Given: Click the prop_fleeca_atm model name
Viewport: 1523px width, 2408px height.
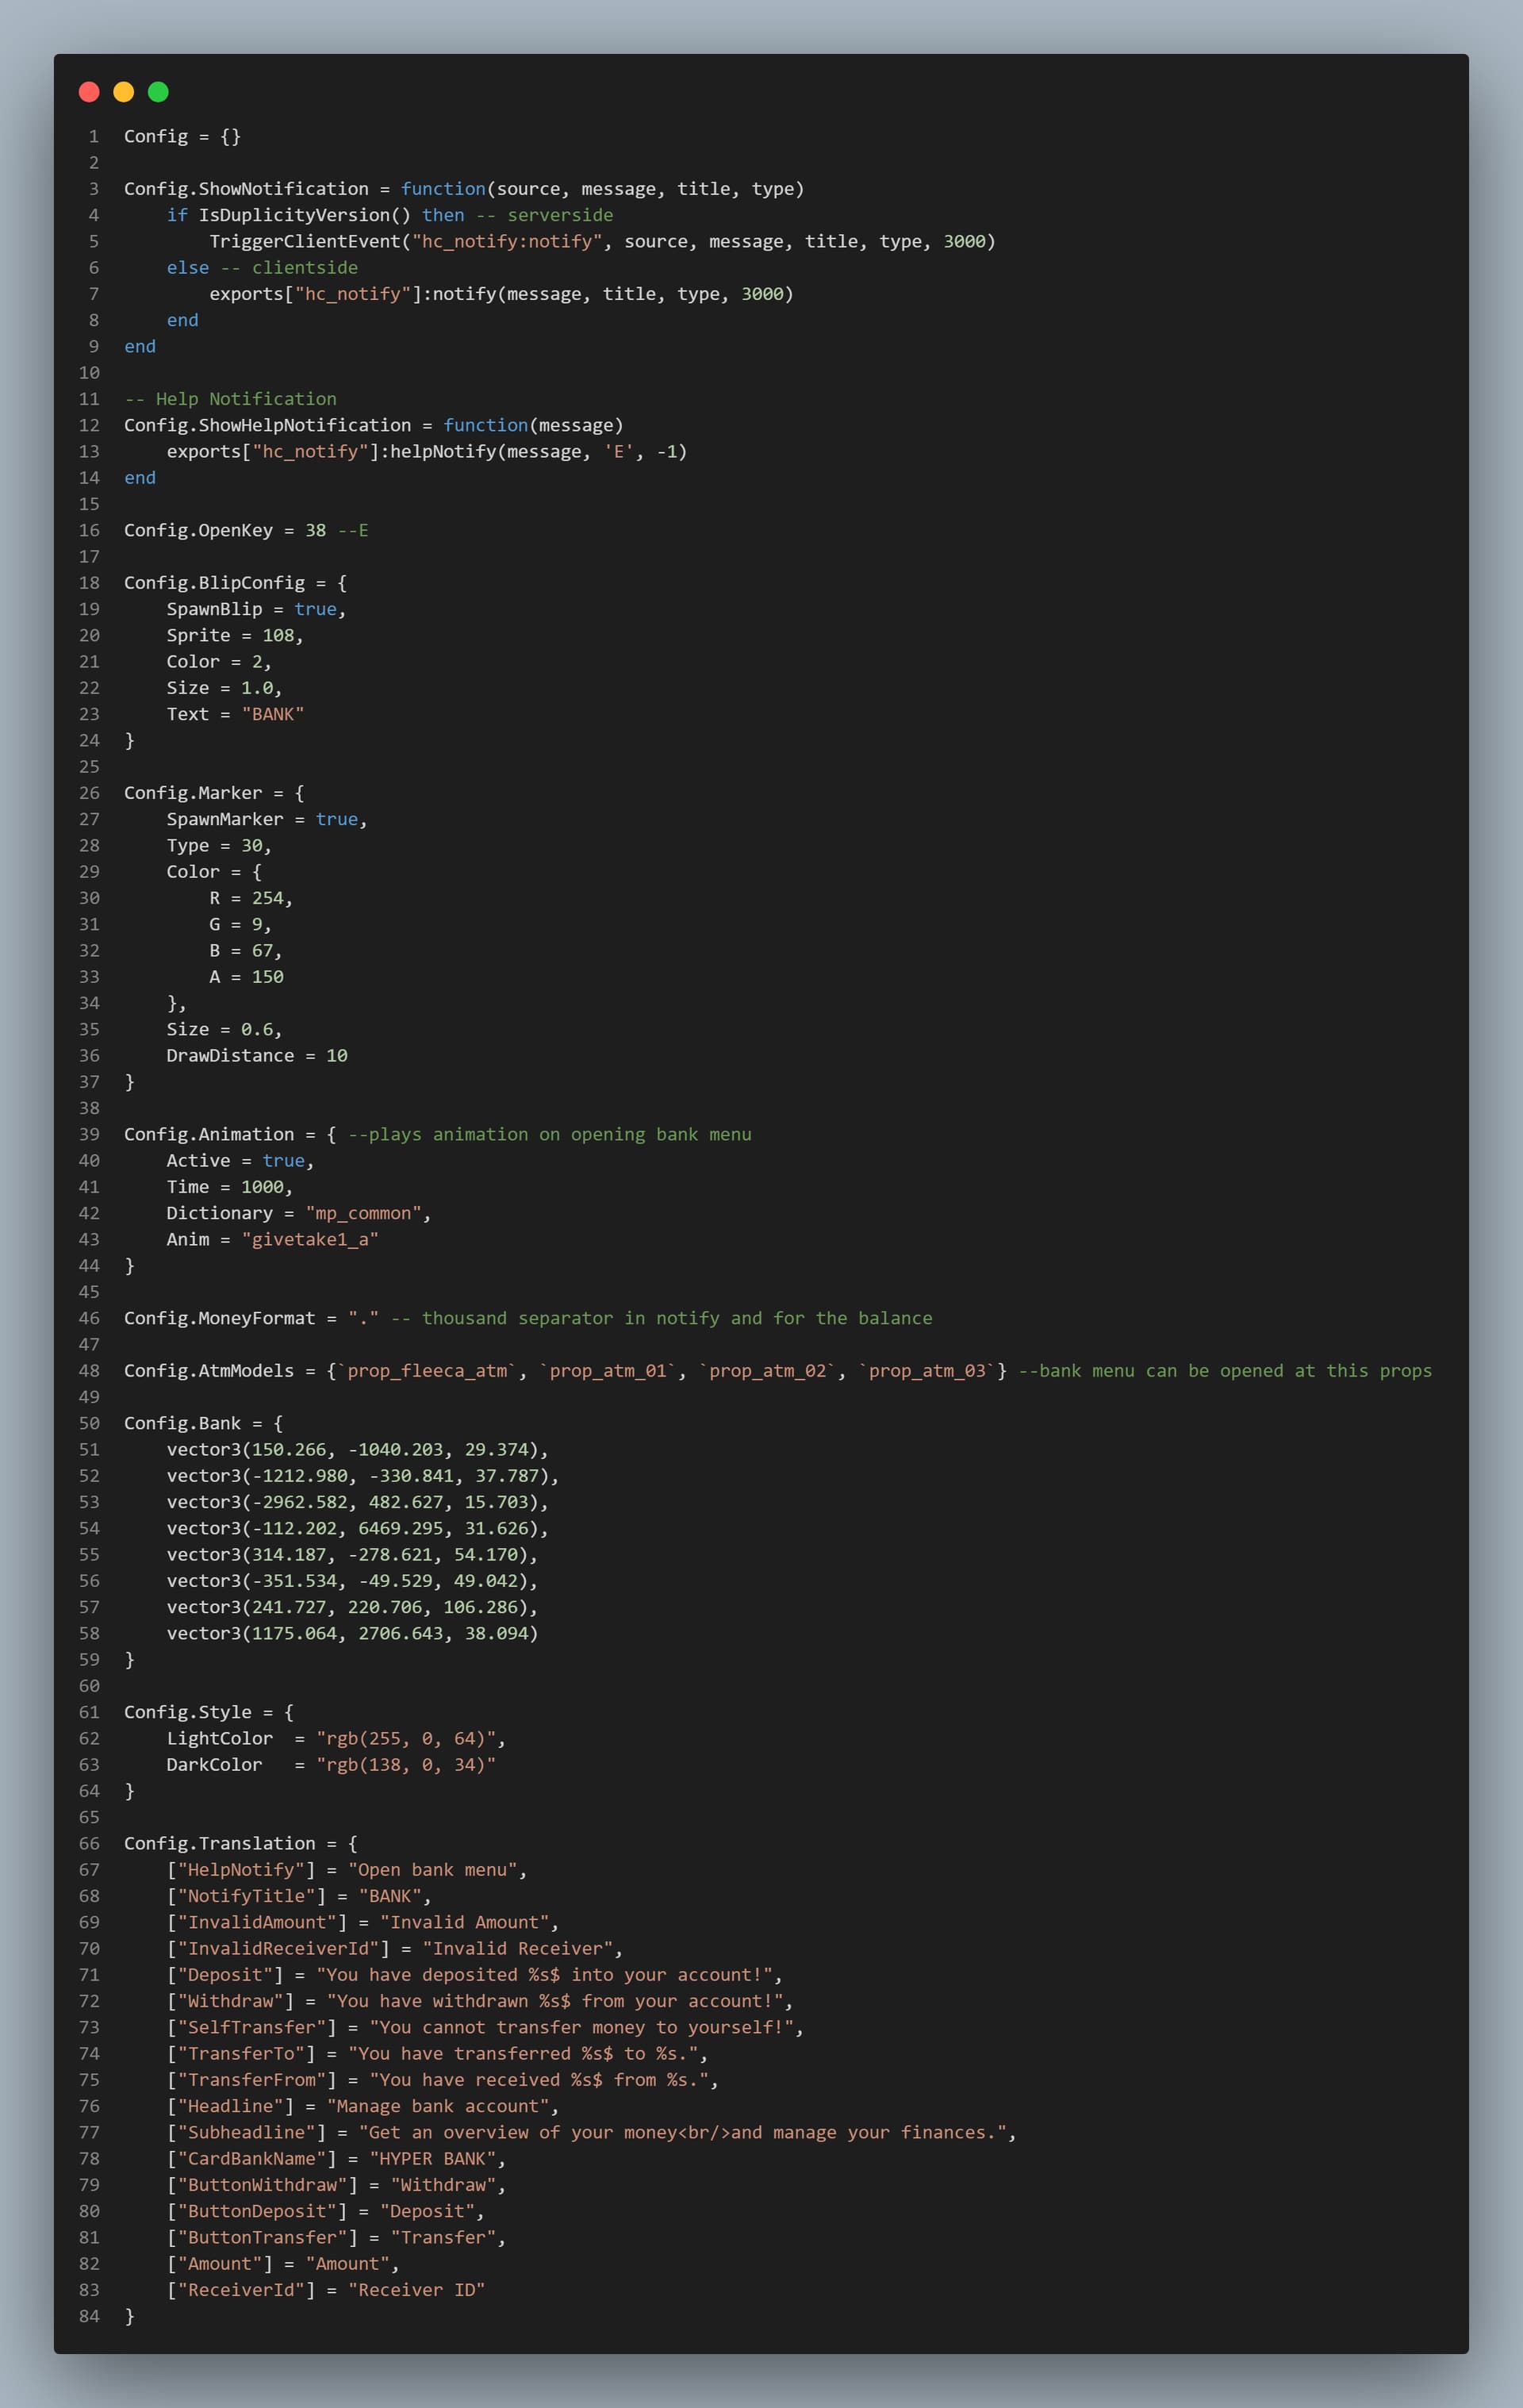Looking at the screenshot, I should (x=427, y=1370).
